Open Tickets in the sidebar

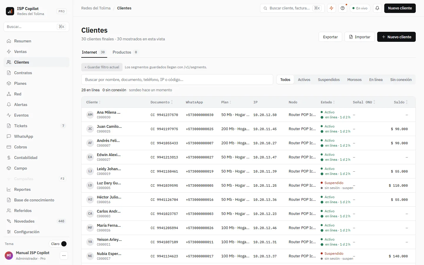[36, 126]
